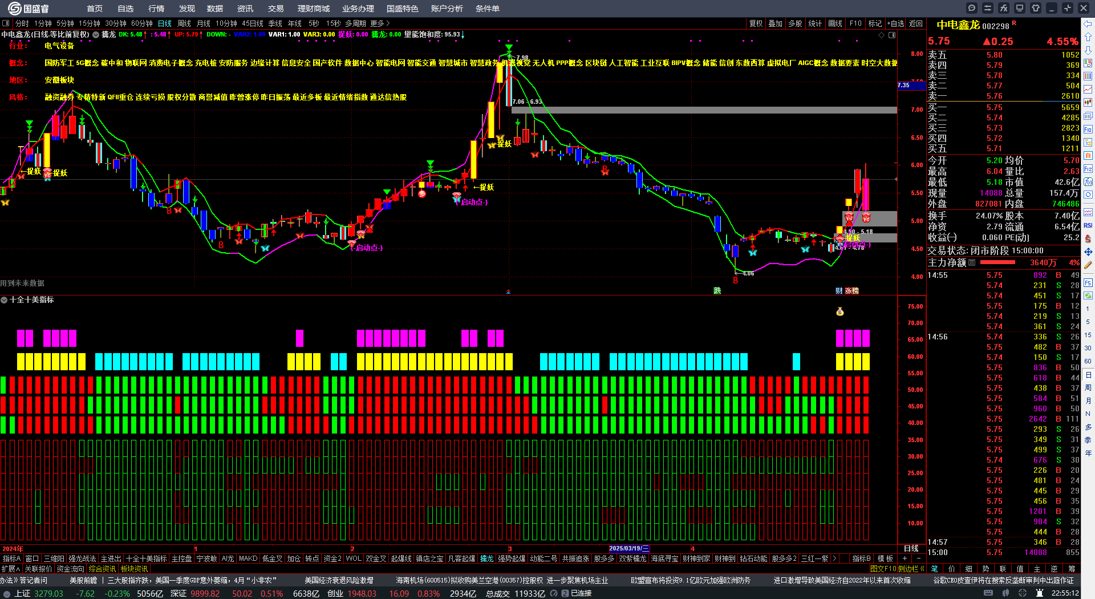Image resolution: width=1095 pixels, height=599 pixels.
Task: Click the panel layout icon left of 分时
Action: [x=6, y=23]
